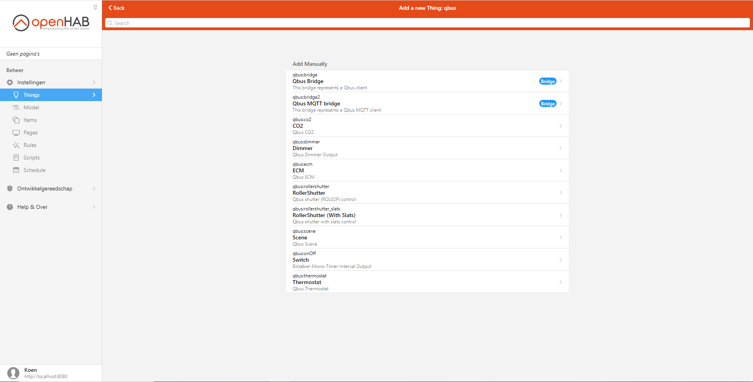The image size is (753, 382).
Task: Click the Ontwikkelgereedschap label
Action: (x=45, y=188)
